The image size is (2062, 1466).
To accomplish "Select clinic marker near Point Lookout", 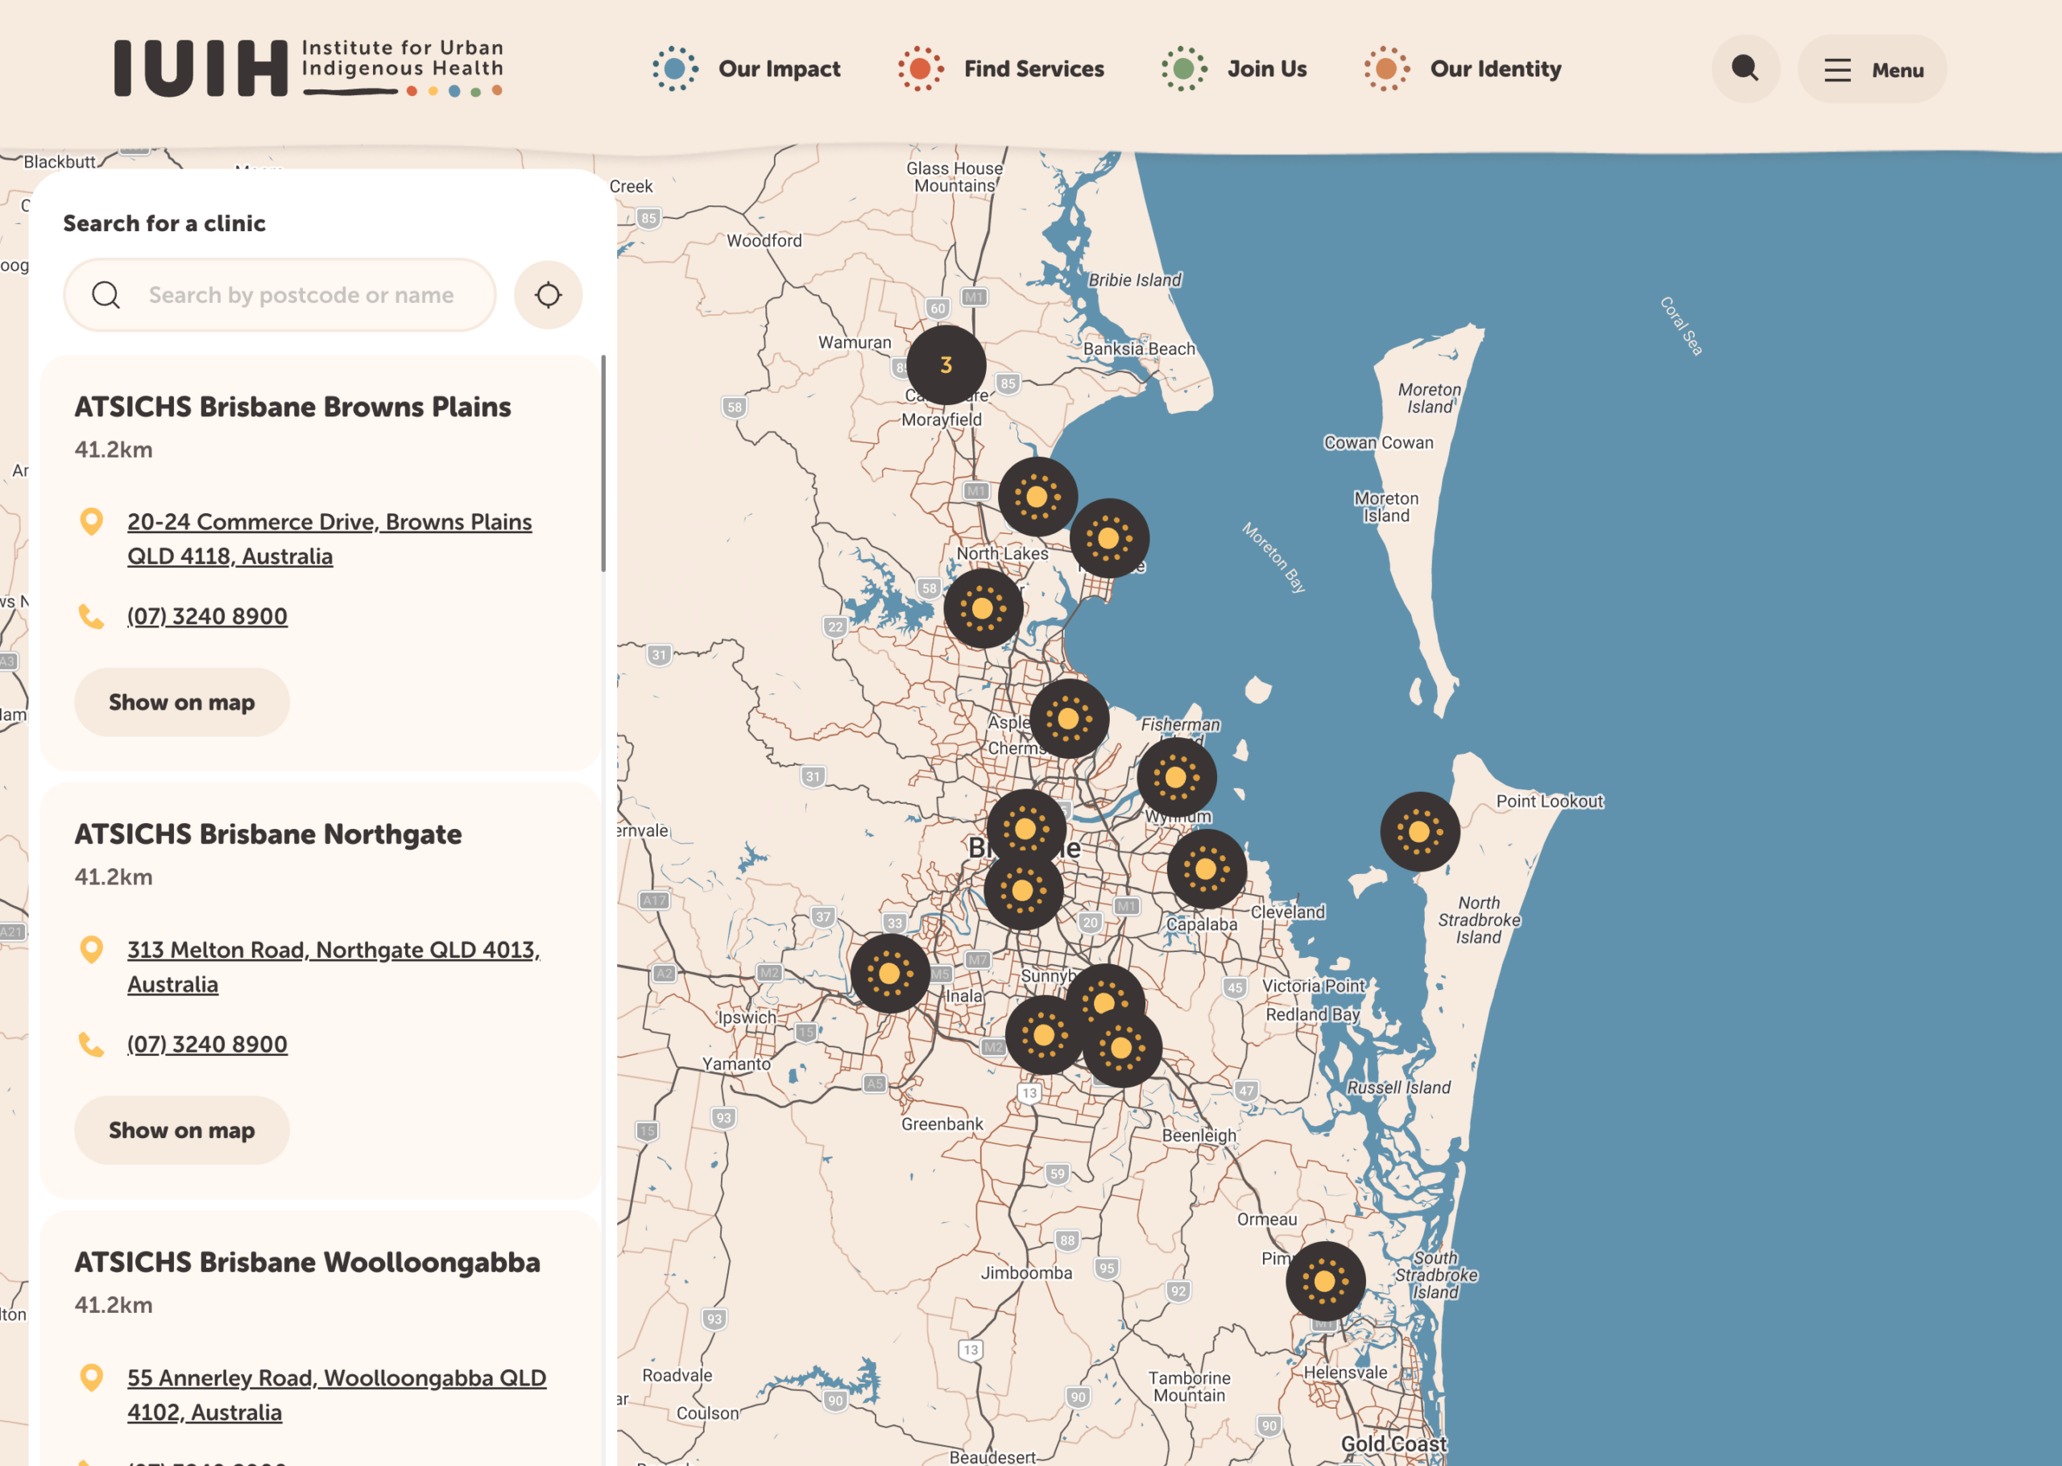I will [1419, 831].
